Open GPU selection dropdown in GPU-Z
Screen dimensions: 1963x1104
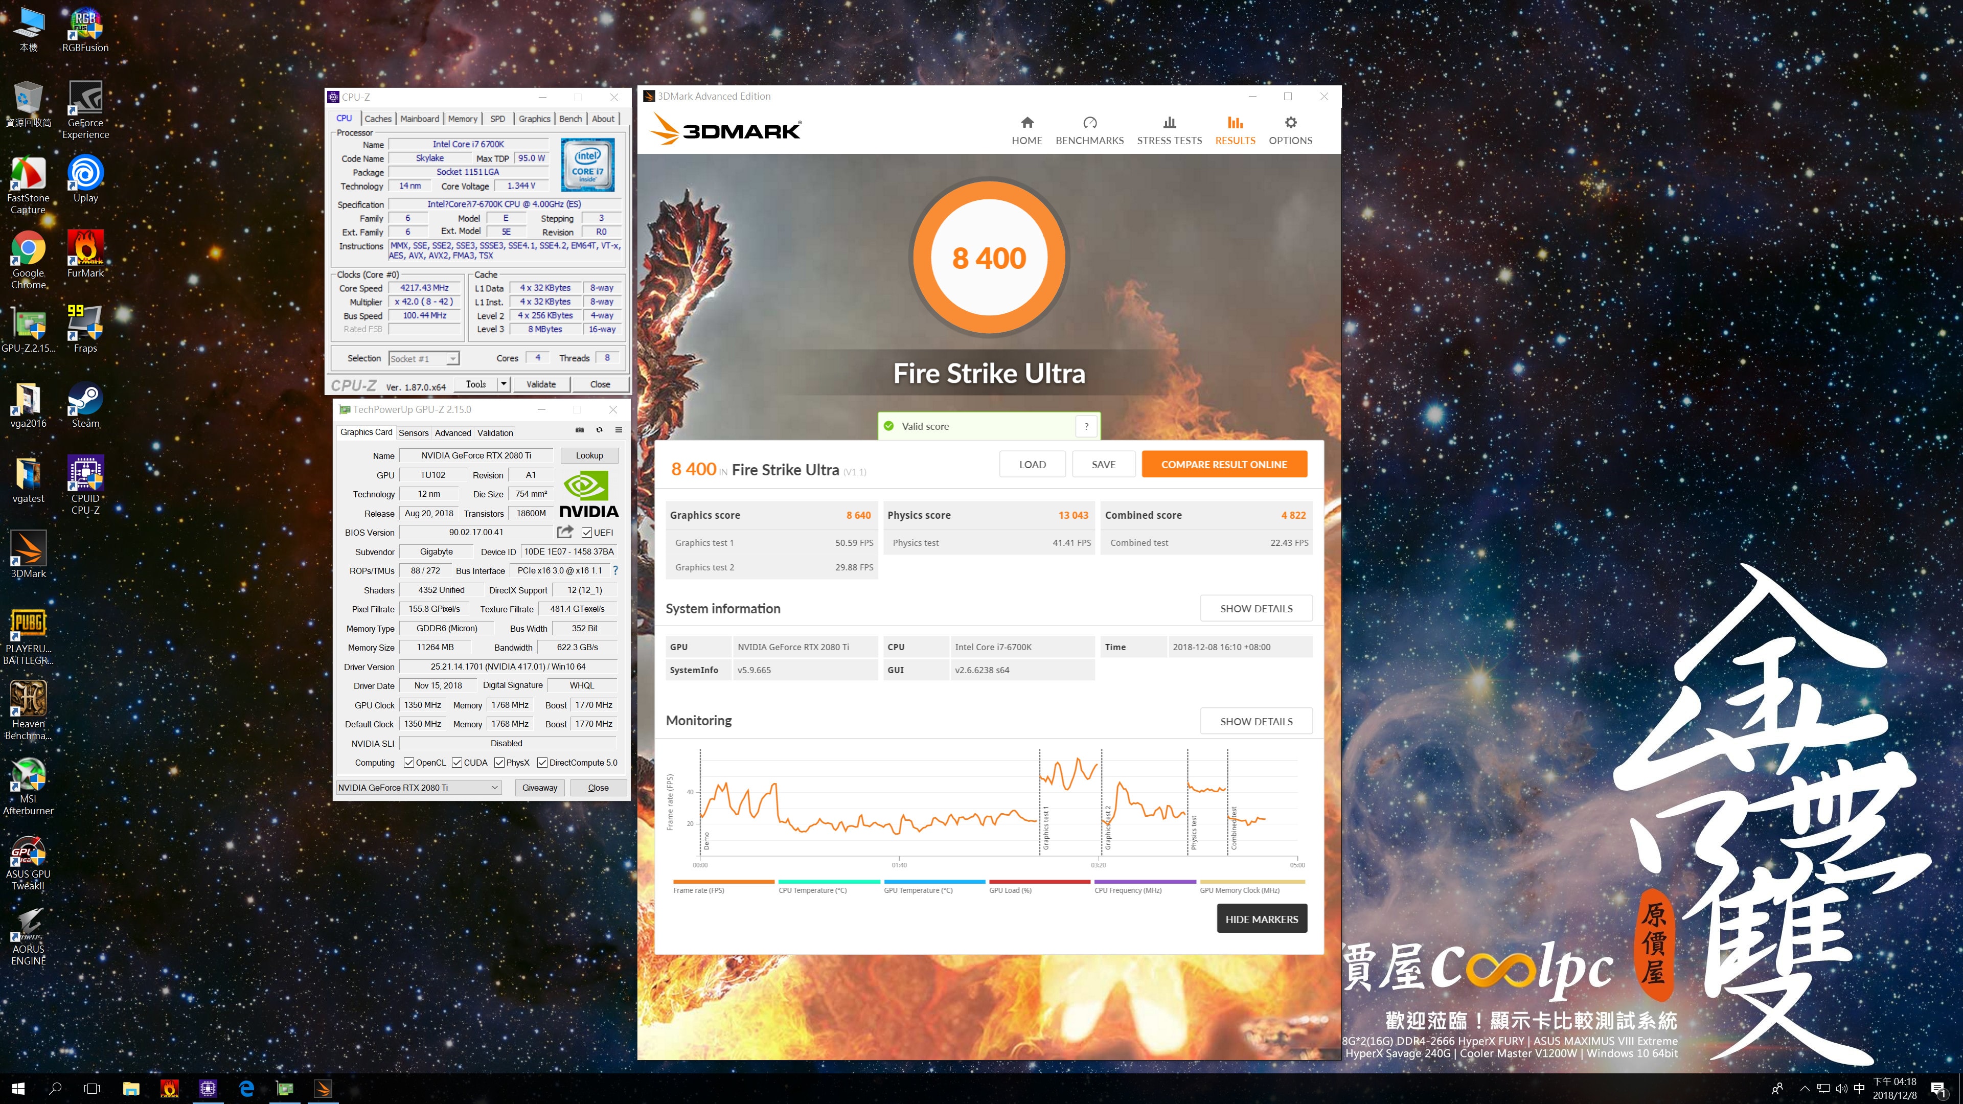click(418, 788)
